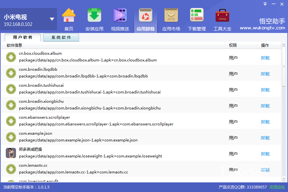Viewport: 288px width, 192px height.
Task: Click Android icon for com.broadin.tushishucai
Action: click(11, 89)
